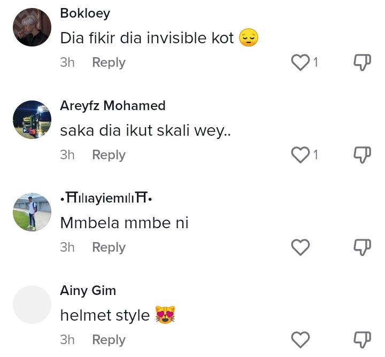The height and width of the screenshot is (357, 385).
Task: Open Ainy Gim's blank avatar
Action: 32,305
